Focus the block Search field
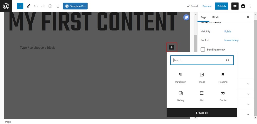The image size is (257, 124). (202, 60)
